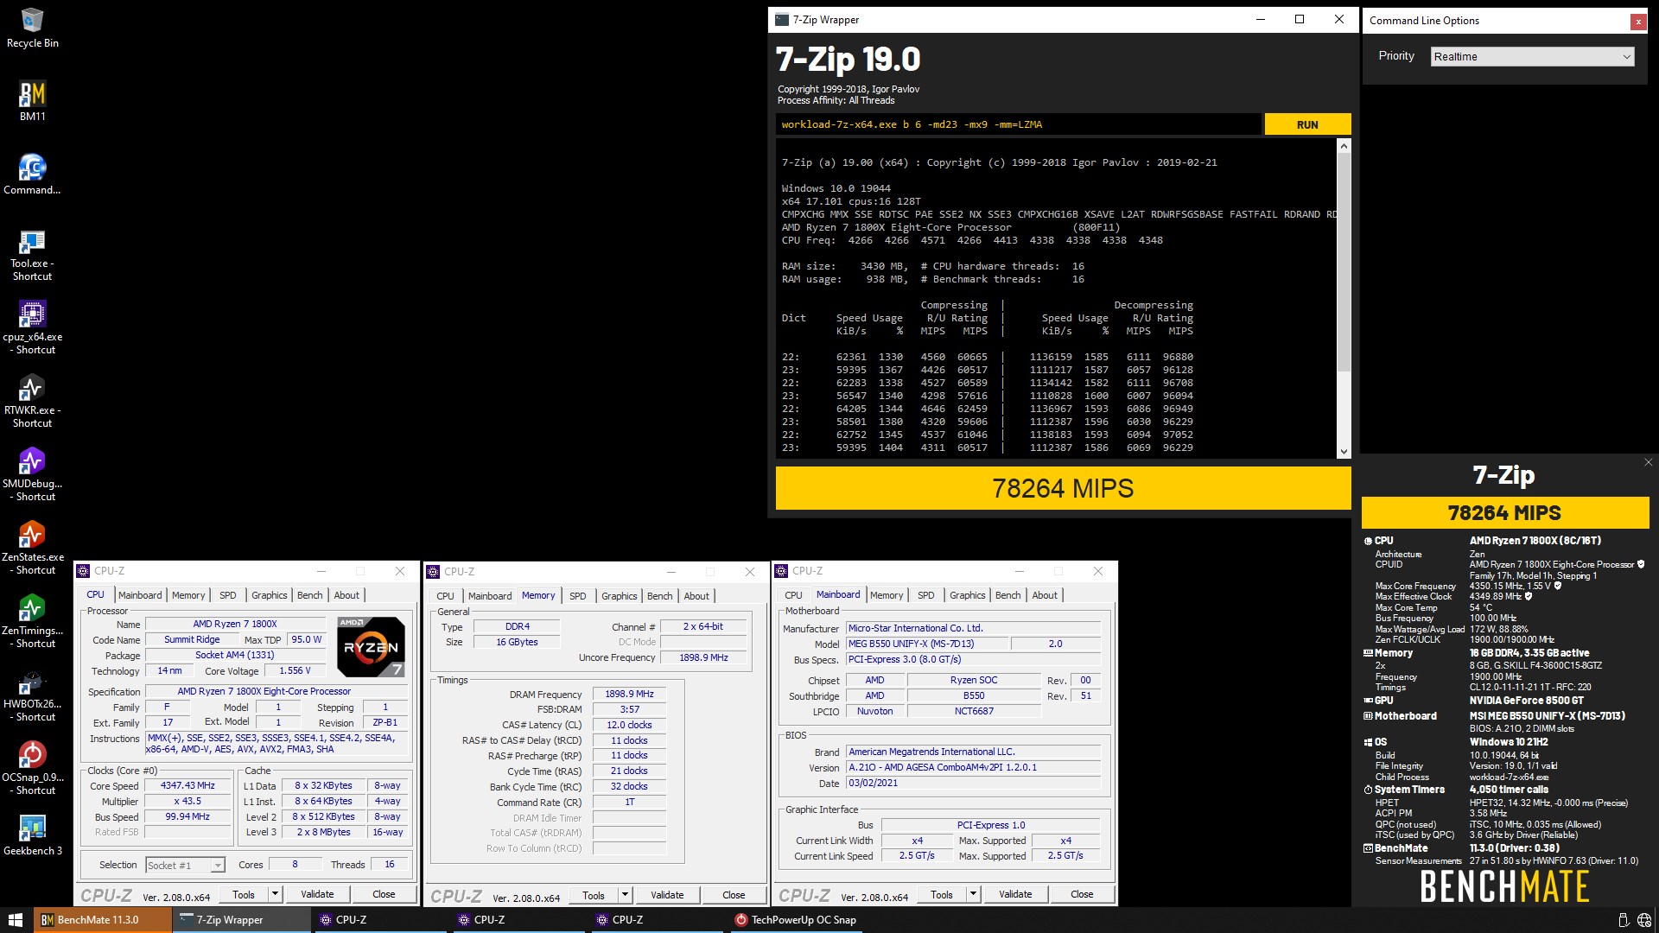Click the Ryzen 7 logo in CPU-Z

(x=371, y=646)
